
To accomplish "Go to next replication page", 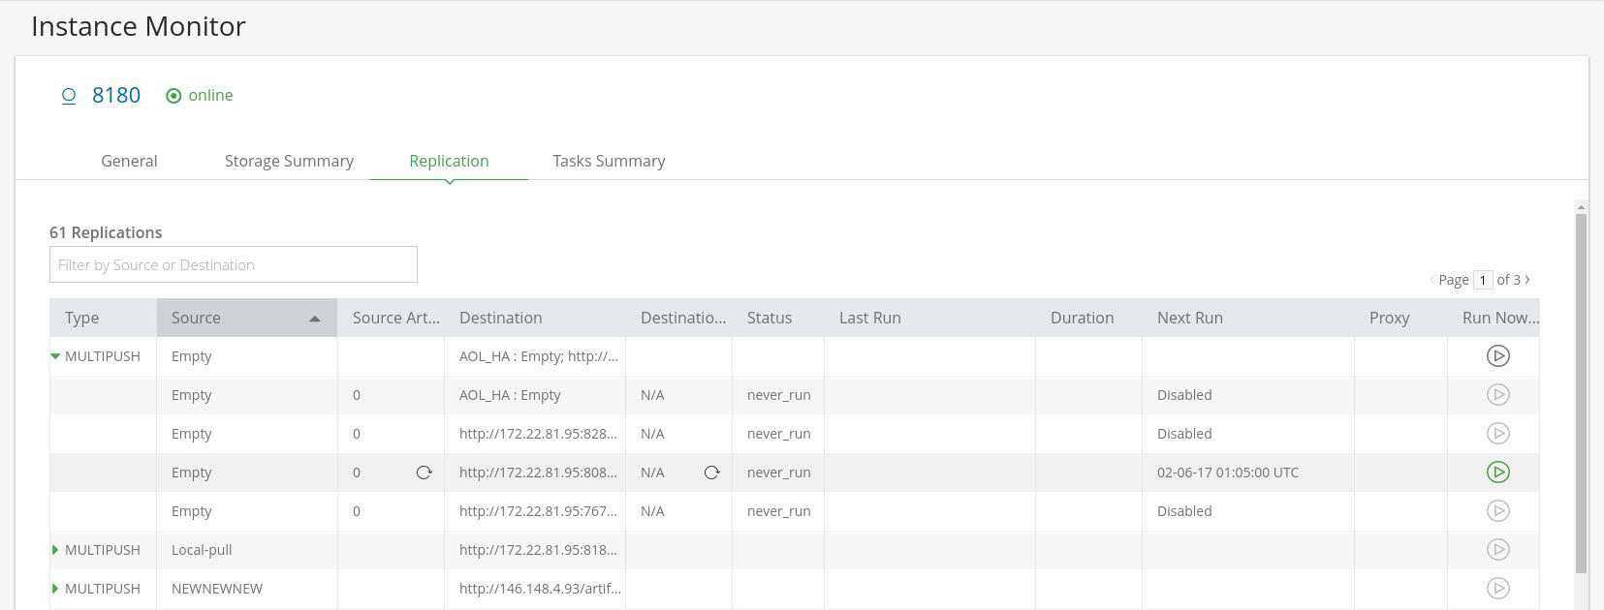I will (1528, 280).
